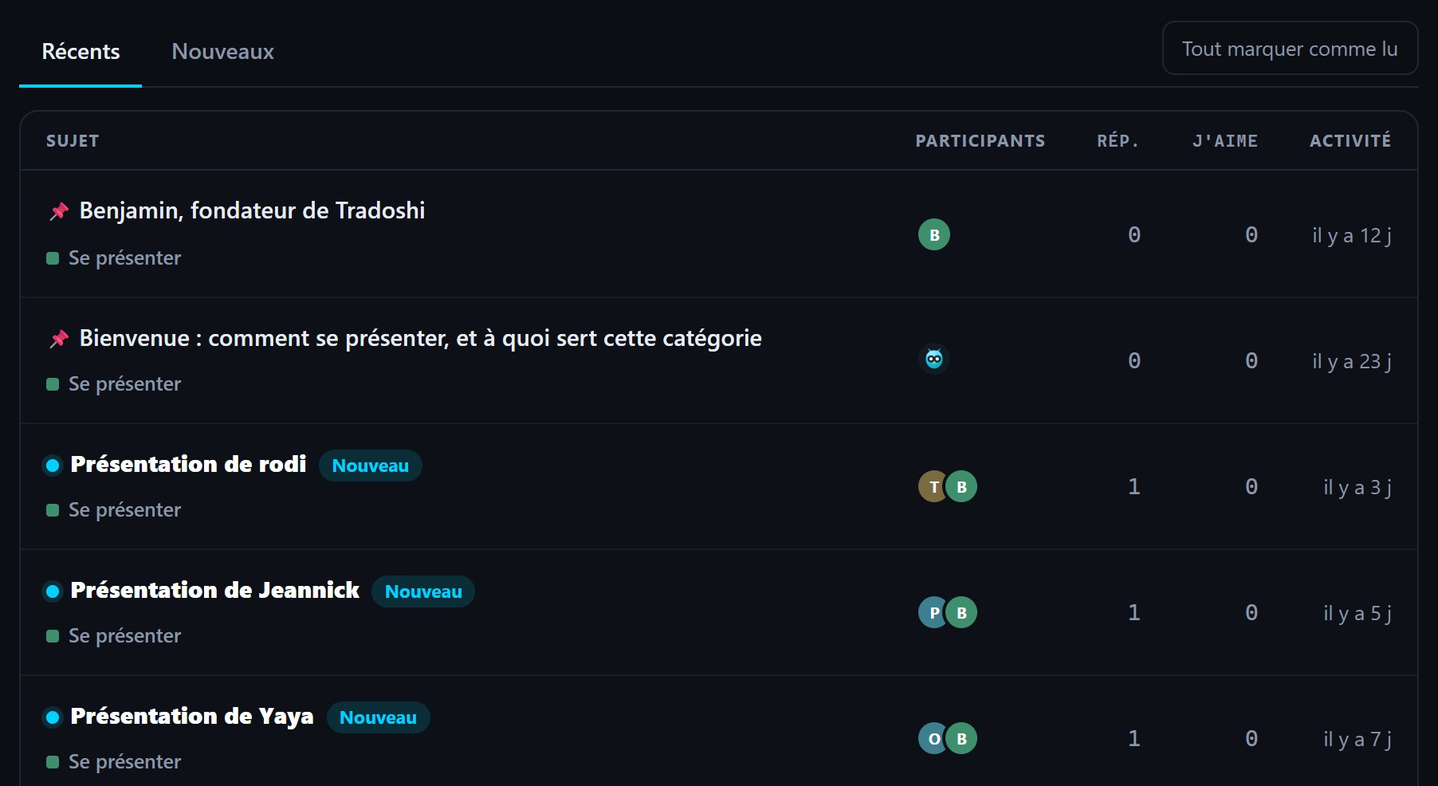This screenshot has width=1438, height=786.
Task: Open Présentation de rodi topic
Action: tap(188, 464)
